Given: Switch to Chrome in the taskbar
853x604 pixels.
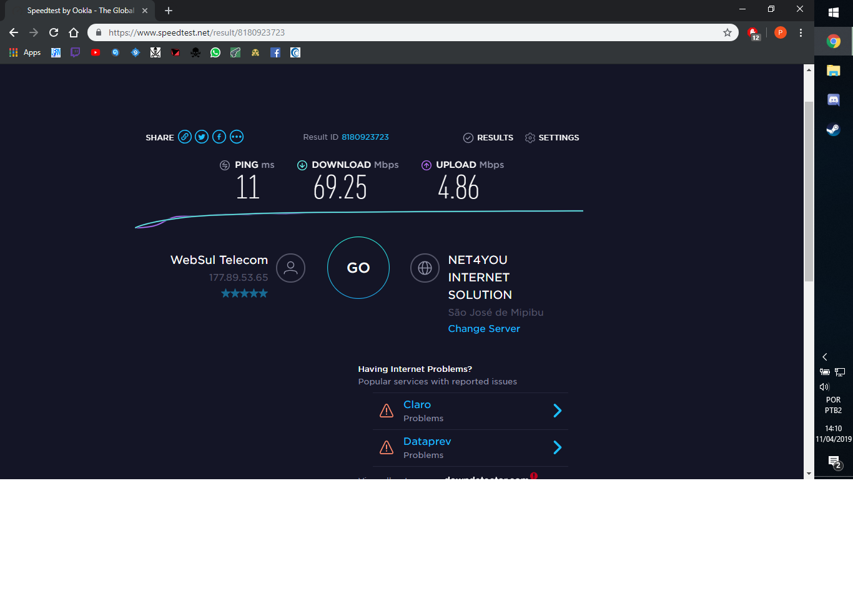Looking at the screenshot, I should coord(834,41).
